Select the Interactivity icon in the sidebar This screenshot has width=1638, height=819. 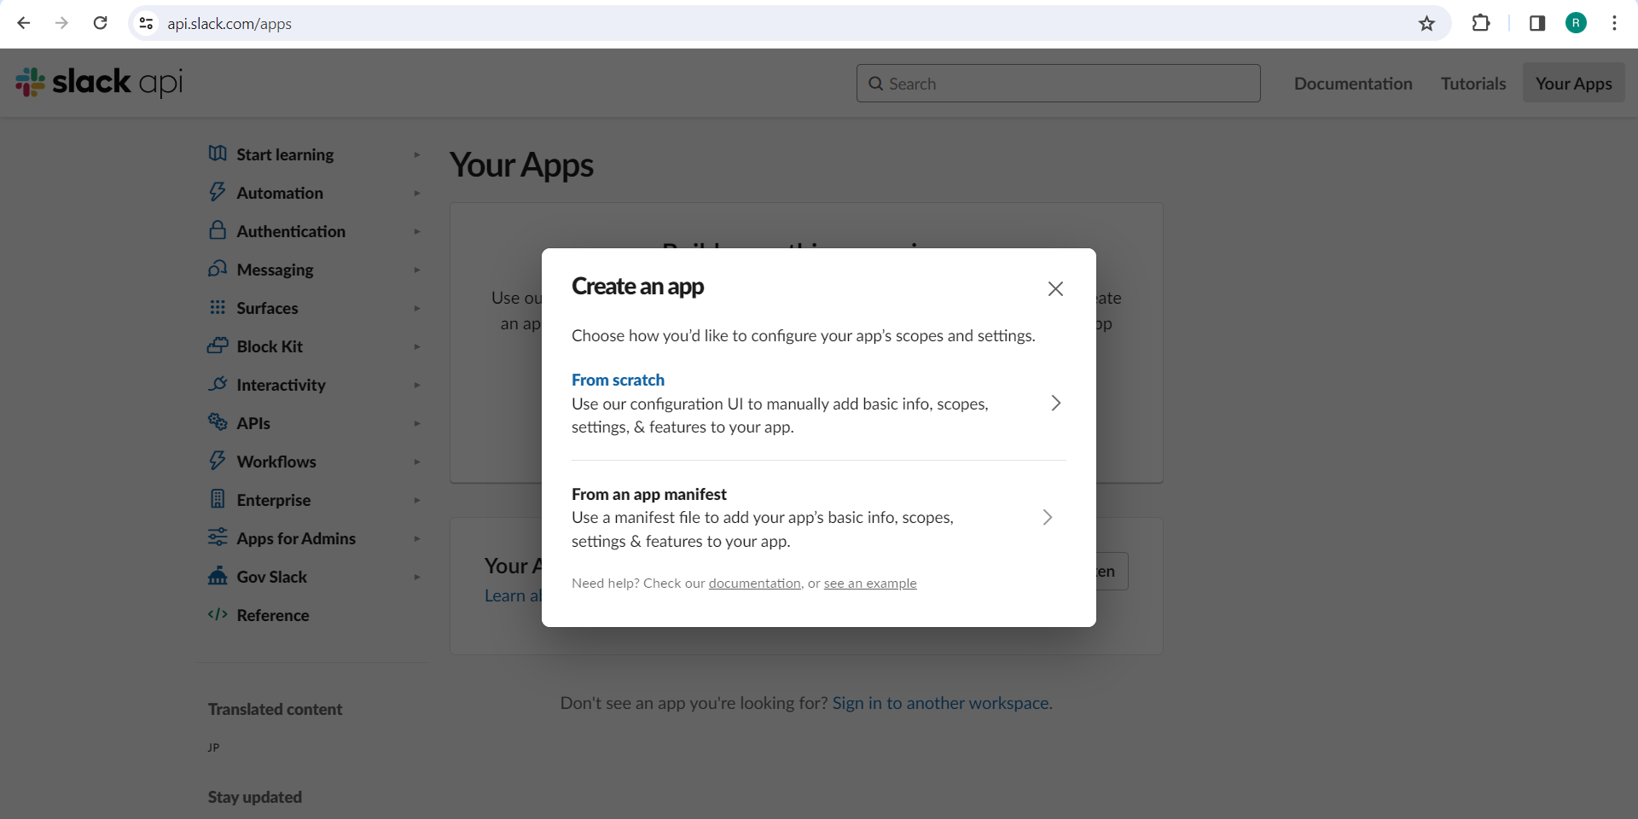(x=218, y=385)
